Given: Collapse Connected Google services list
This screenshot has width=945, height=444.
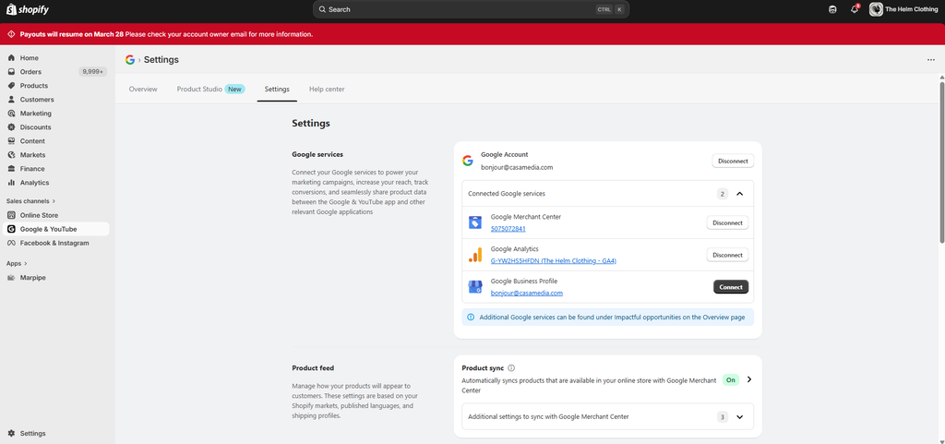Looking at the screenshot, I should 740,194.
